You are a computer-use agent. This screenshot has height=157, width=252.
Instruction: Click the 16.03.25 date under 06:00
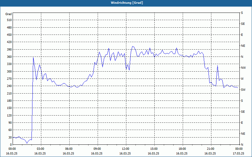68,153
